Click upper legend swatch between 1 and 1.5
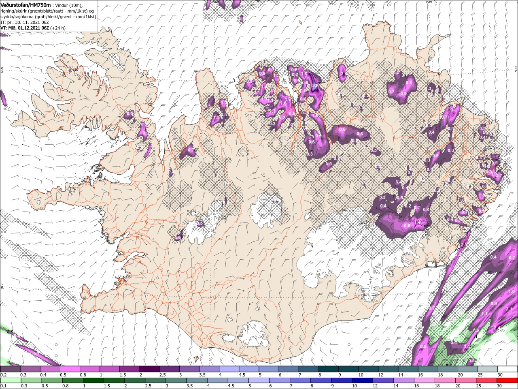 click(109, 369)
